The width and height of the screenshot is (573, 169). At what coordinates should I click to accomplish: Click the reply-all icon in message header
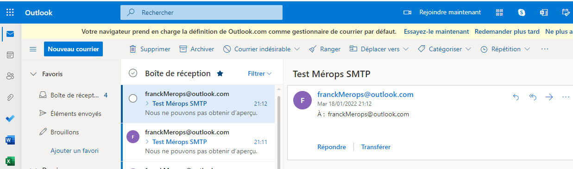coord(533,97)
